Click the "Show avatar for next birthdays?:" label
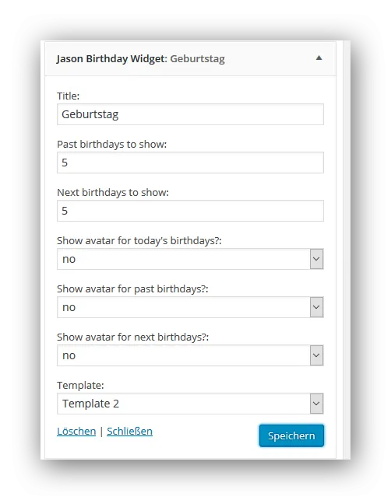Viewport: 391px width, 500px height. [133, 337]
